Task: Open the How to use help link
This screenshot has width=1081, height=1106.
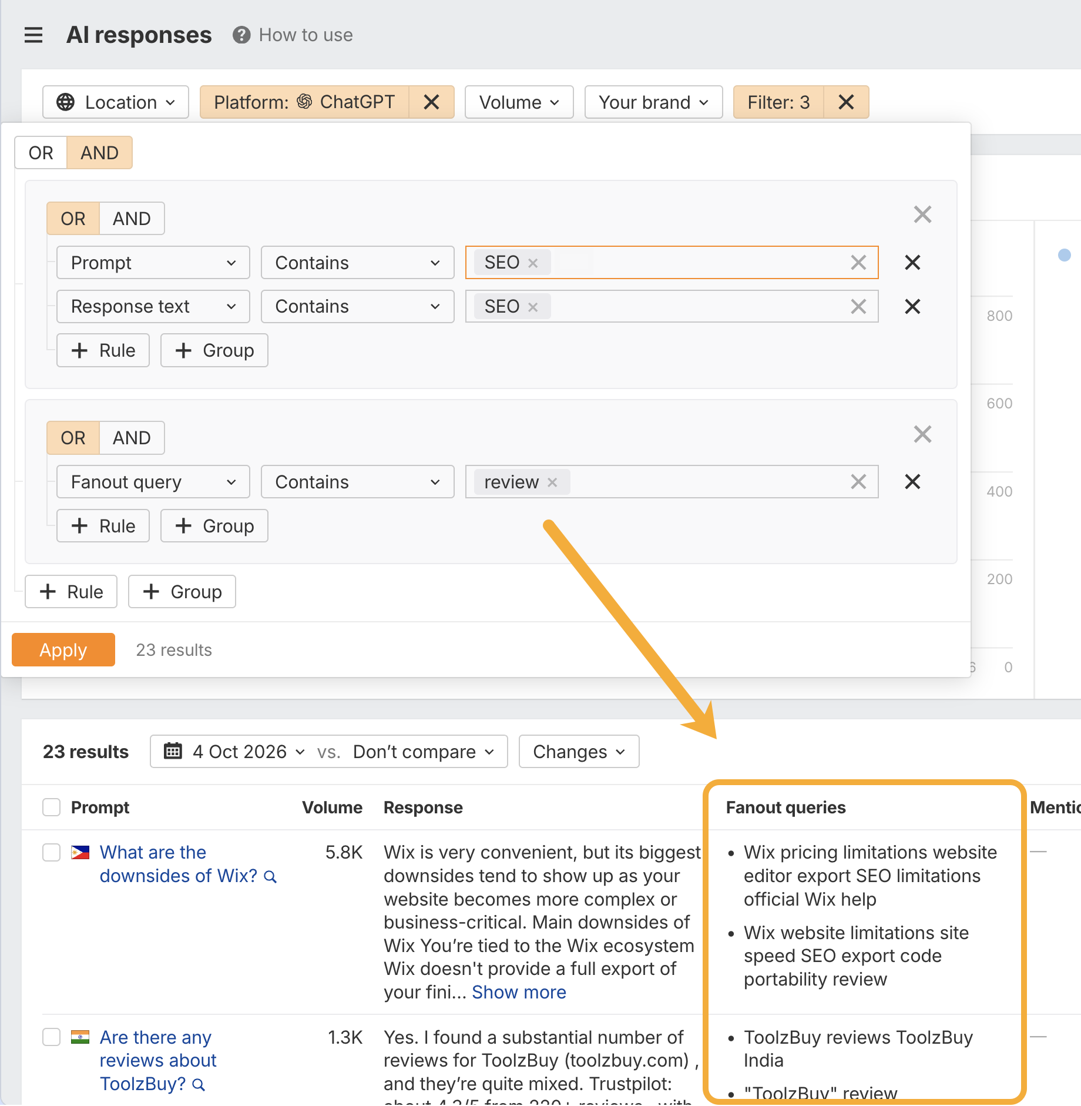Action: (x=293, y=35)
